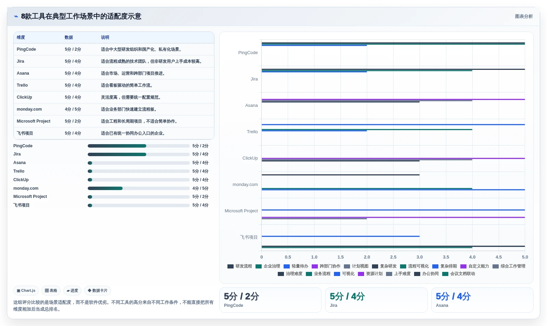Toggle the 计划视图 legend series

(x=356, y=266)
